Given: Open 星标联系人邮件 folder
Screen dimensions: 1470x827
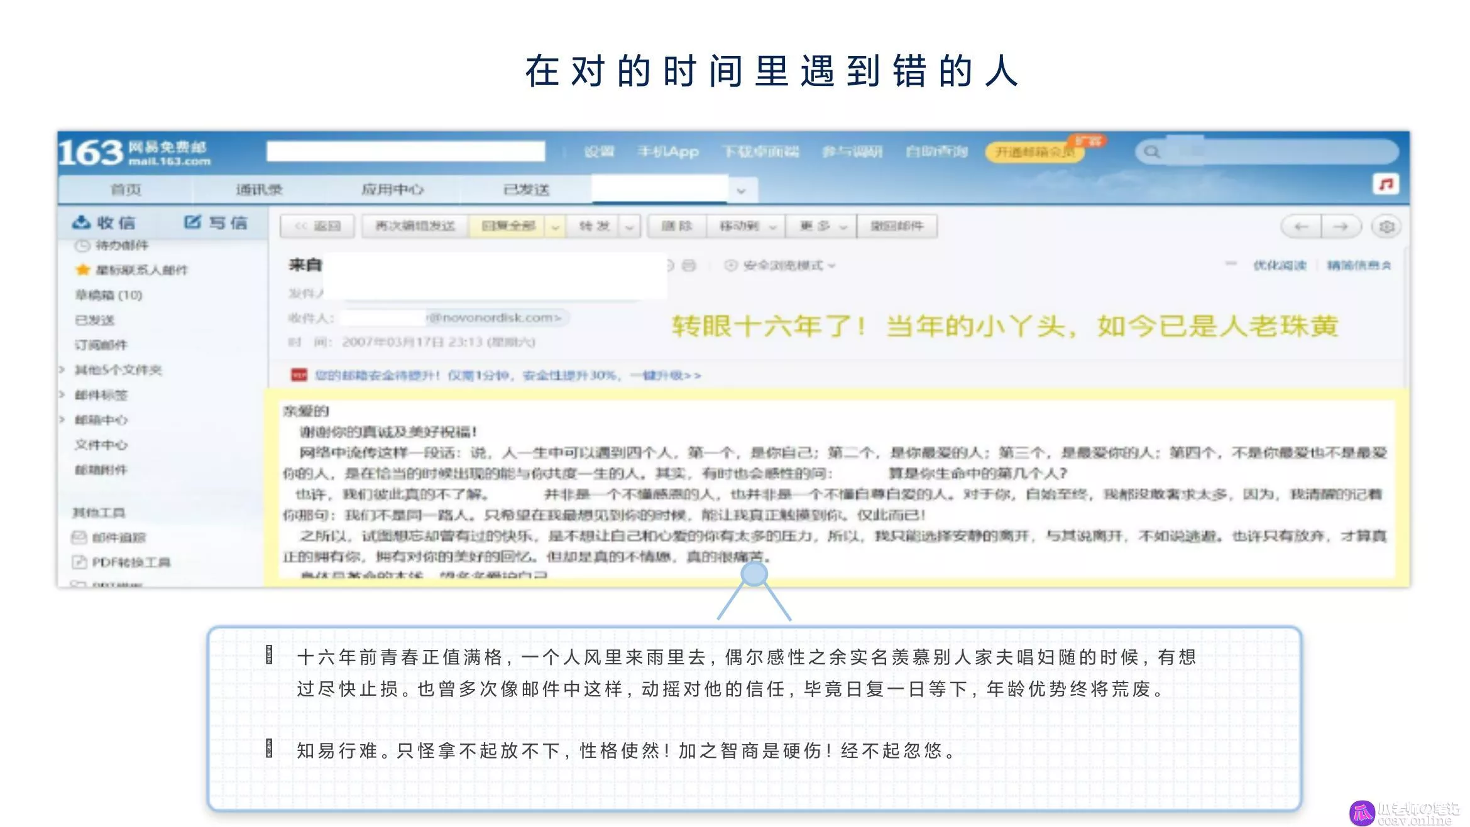Looking at the screenshot, I should click(x=141, y=269).
